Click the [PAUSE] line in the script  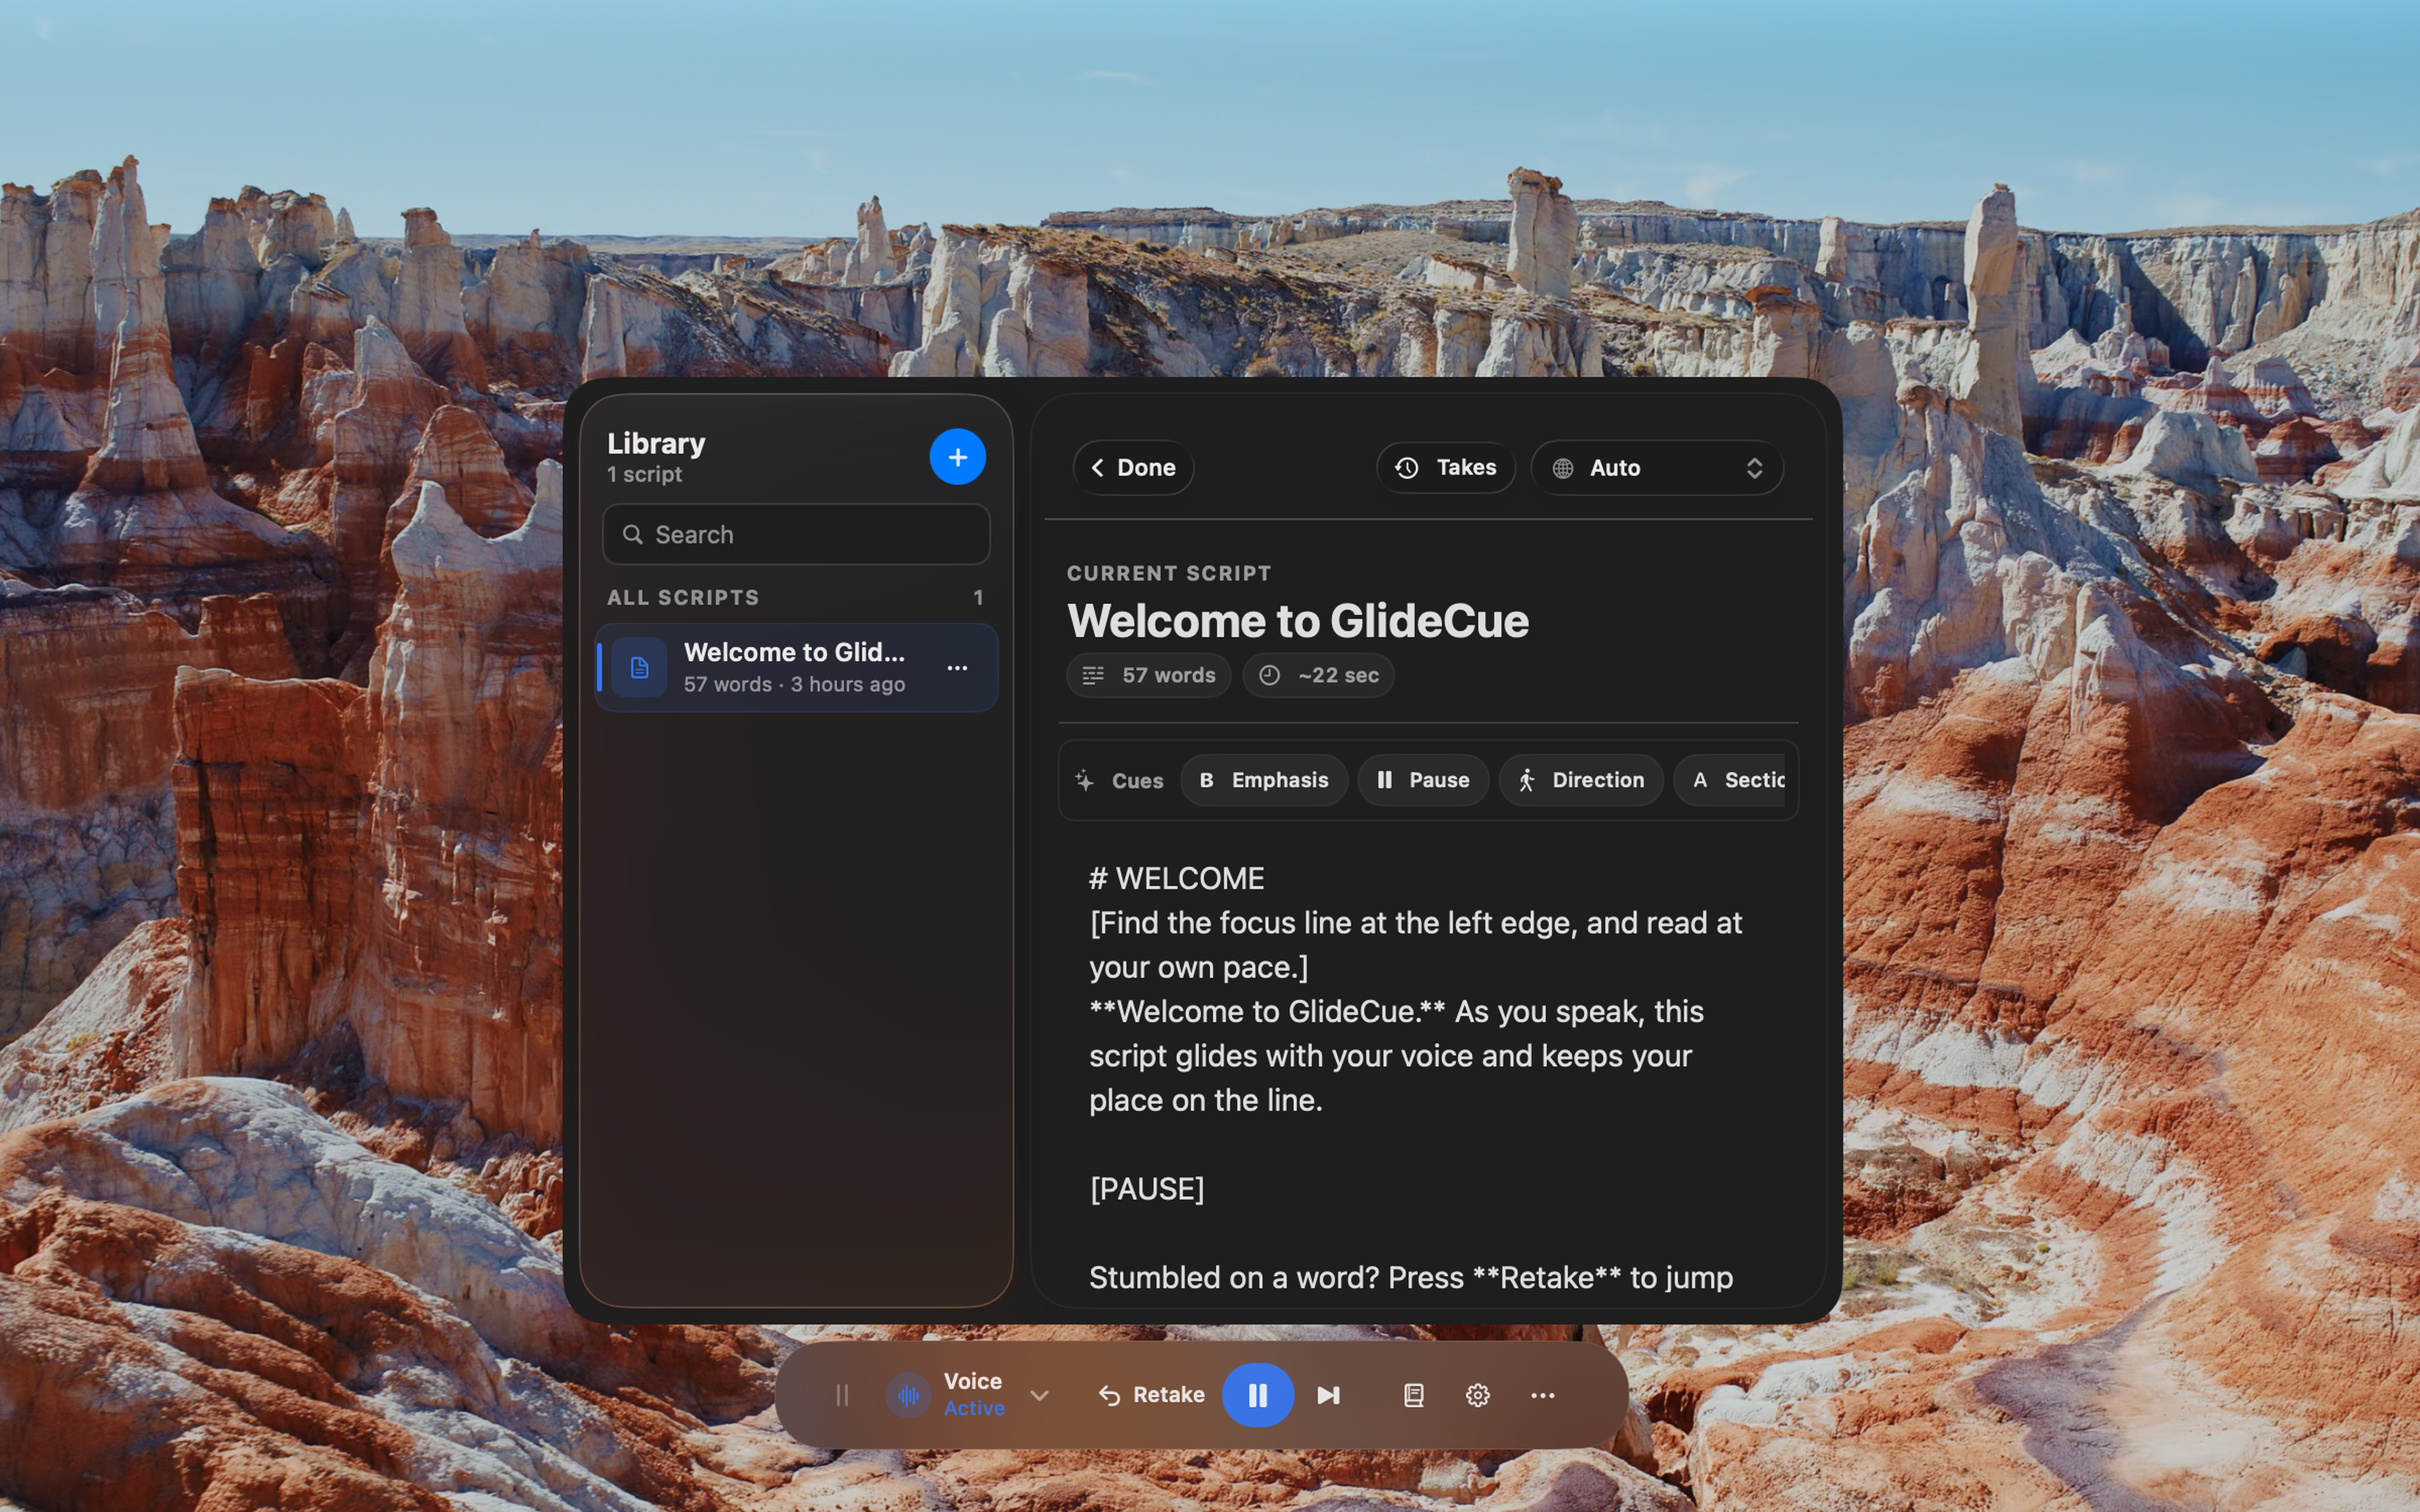(x=1147, y=1189)
